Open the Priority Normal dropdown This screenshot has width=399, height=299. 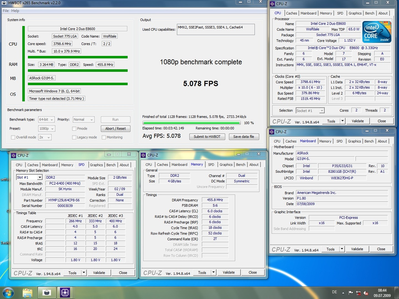pyautogui.click(x=84, y=120)
